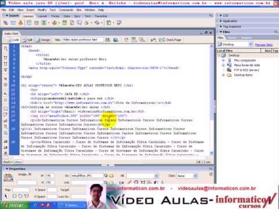Click the File Management toolbar icon
Screen dimensions: 279x209
pos(108,40)
